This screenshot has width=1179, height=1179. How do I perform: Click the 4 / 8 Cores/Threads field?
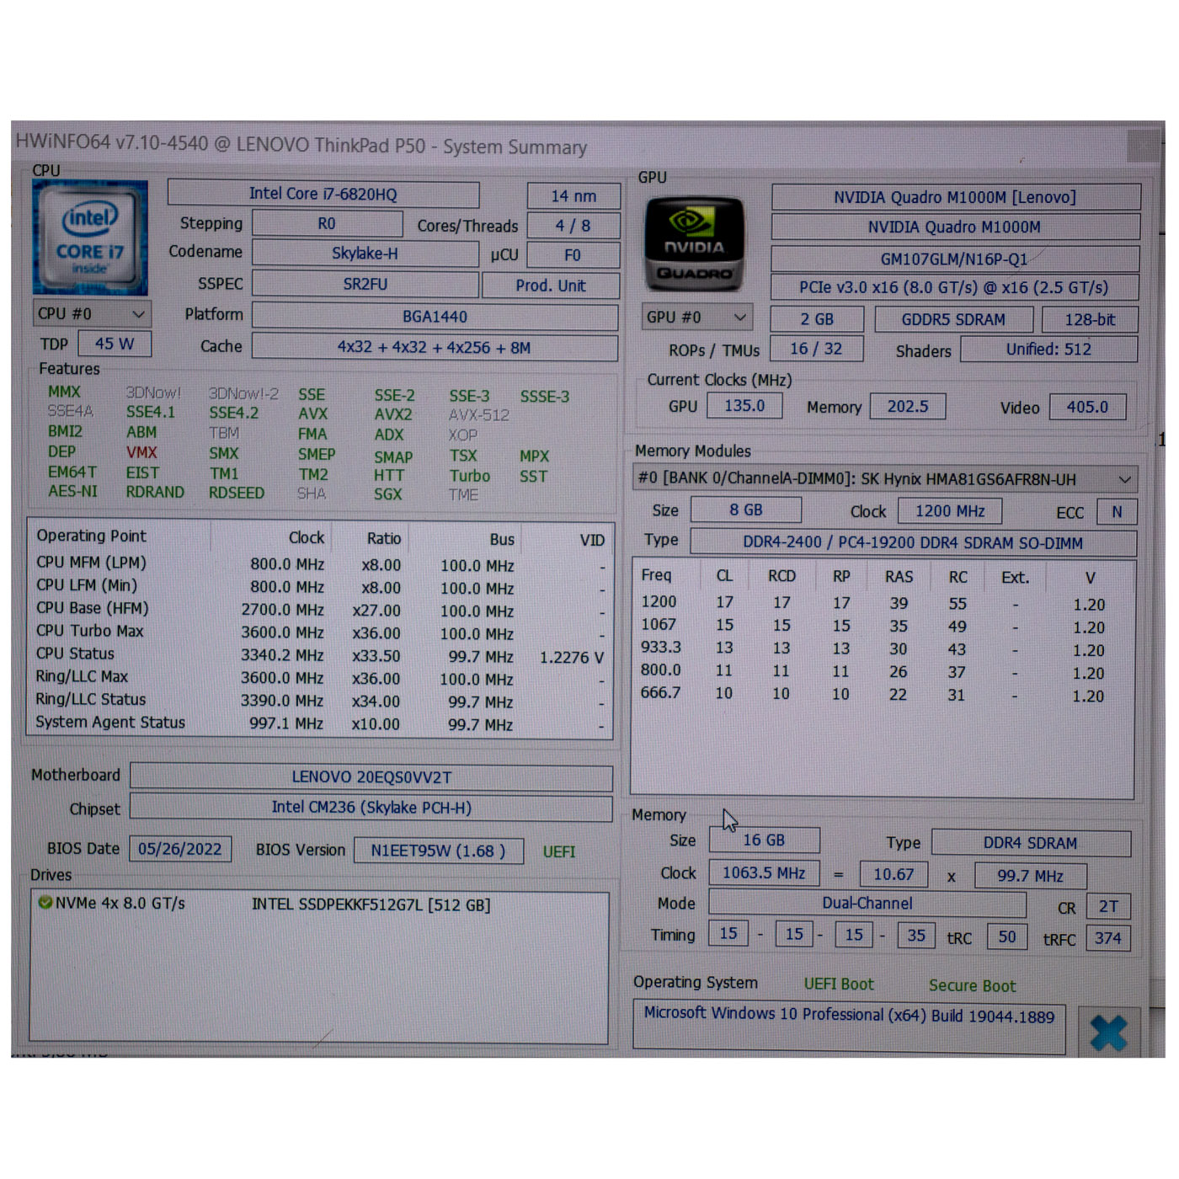573,226
